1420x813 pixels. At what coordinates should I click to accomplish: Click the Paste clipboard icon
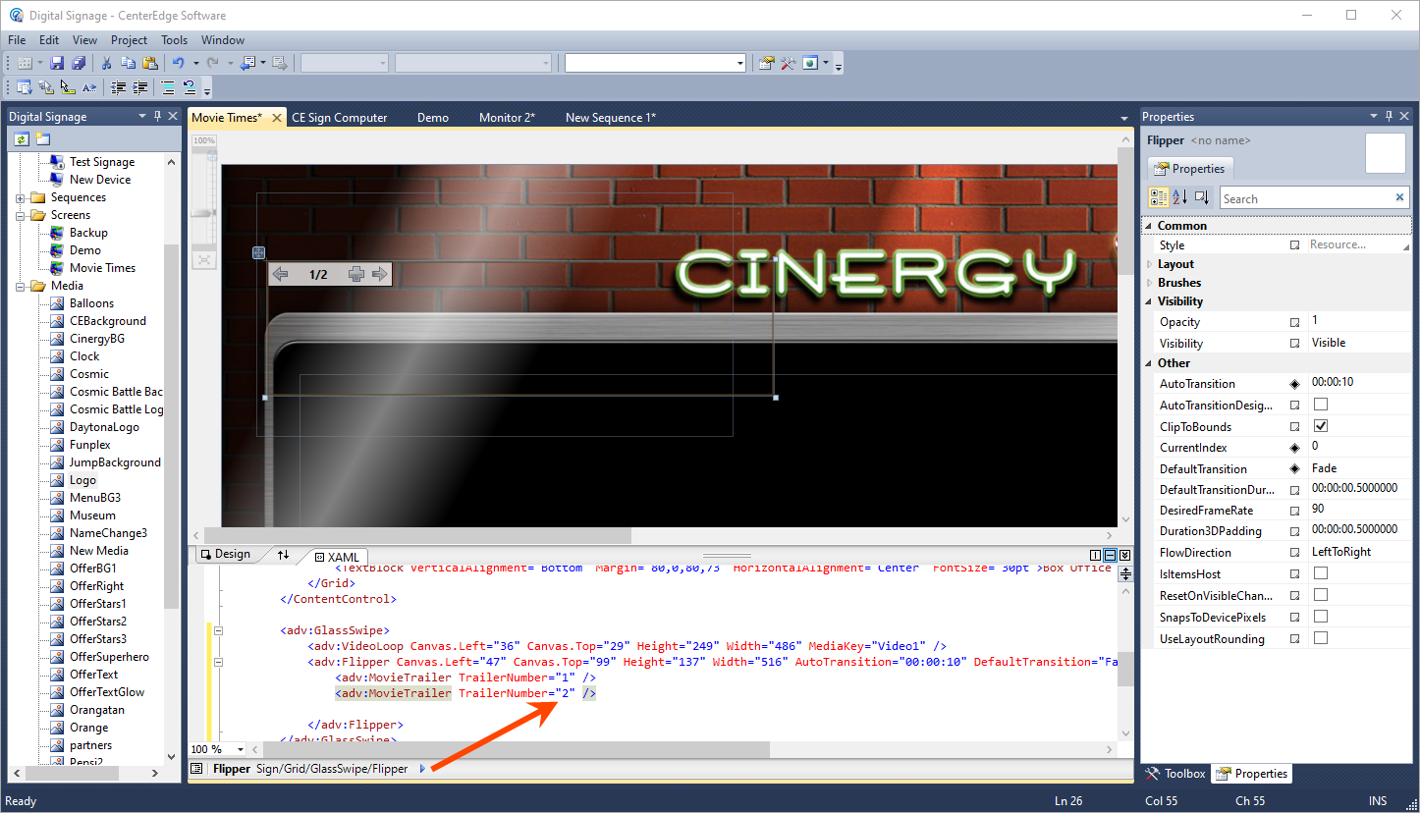point(148,64)
